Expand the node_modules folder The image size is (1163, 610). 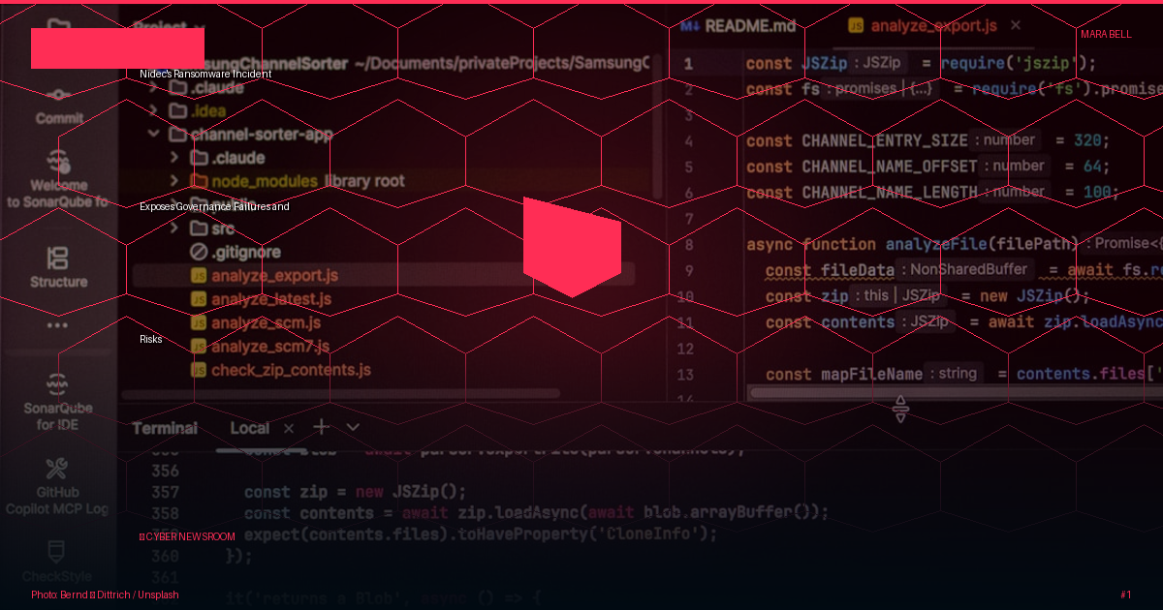pyautogui.click(x=174, y=181)
